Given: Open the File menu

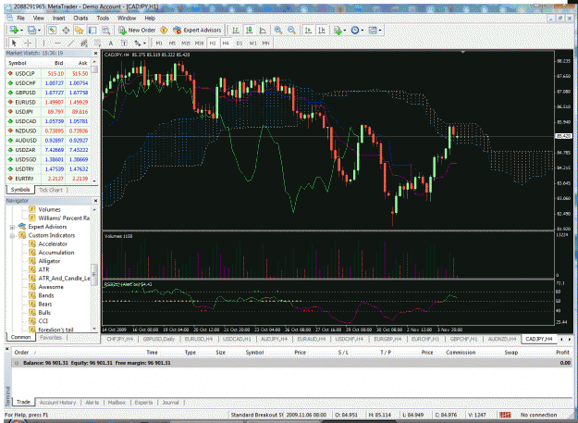Looking at the screenshot, I should click(x=21, y=19).
